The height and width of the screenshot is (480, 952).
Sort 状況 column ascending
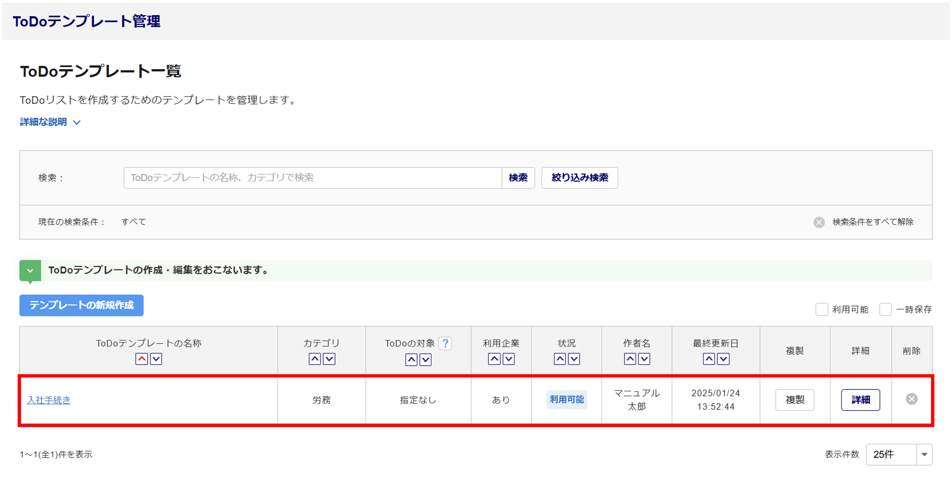pyautogui.click(x=560, y=359)
